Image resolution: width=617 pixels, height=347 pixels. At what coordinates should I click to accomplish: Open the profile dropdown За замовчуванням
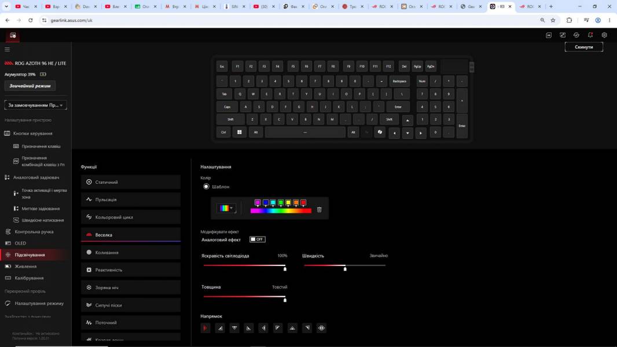click(35, 105)
